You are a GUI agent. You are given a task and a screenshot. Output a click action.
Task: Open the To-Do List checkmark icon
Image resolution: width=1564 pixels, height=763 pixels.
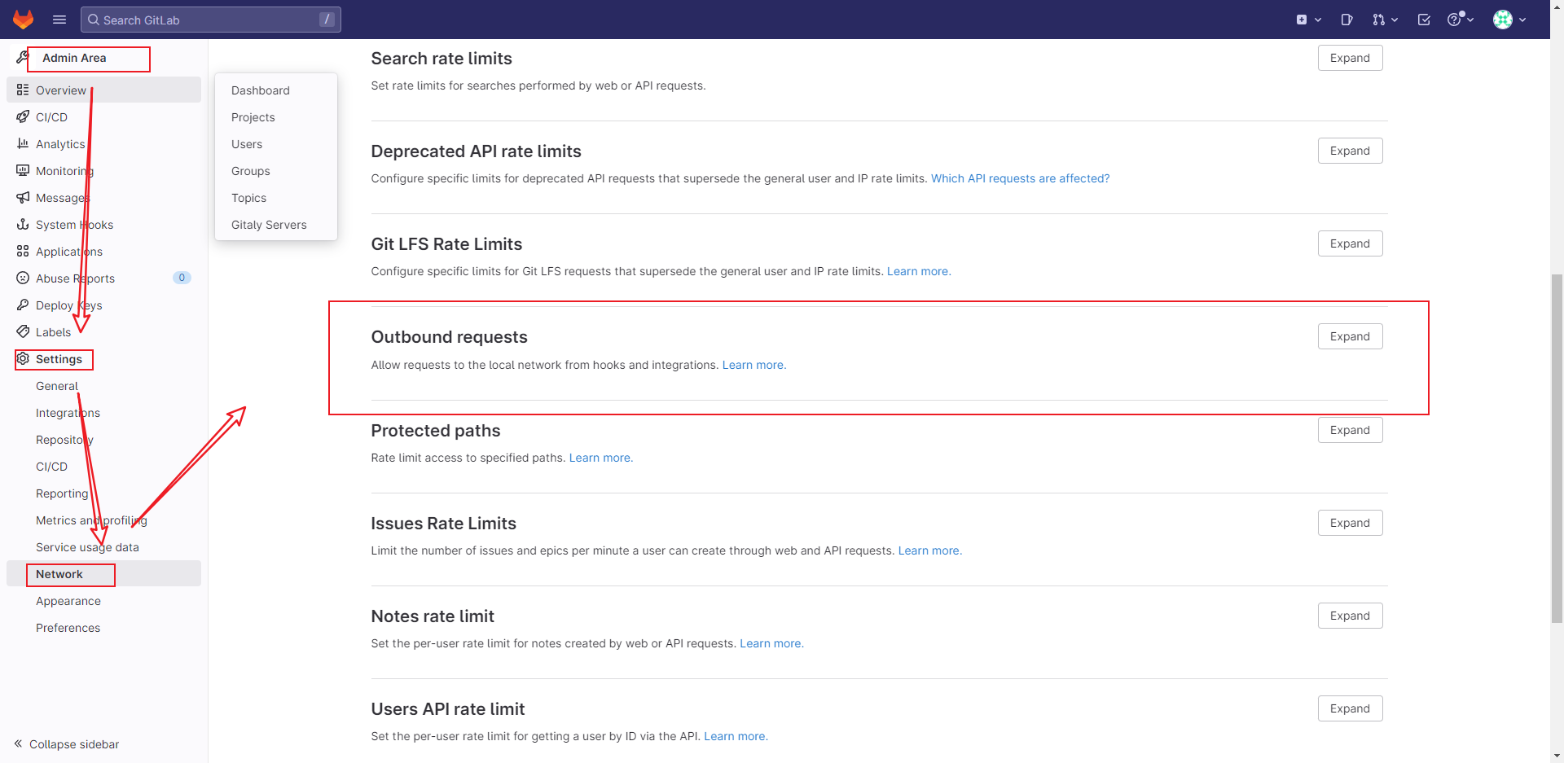coord(1424,20)
